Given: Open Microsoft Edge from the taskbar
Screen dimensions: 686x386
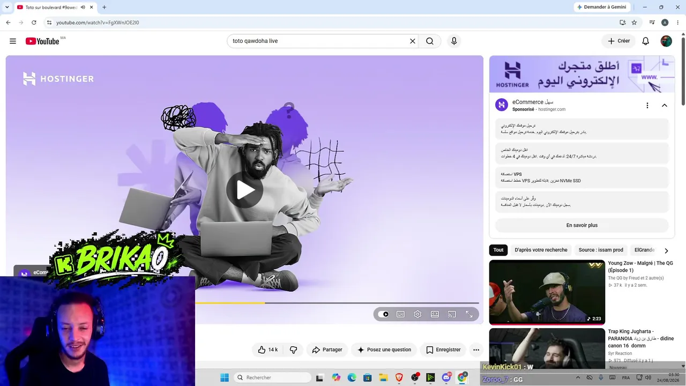Looking at the screenshot, I should (352, 377).
